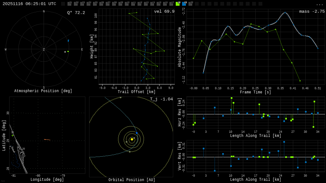Select the green station 18 cross on map
This screenshot has height=183, width=326.
[x=13, y=135]
